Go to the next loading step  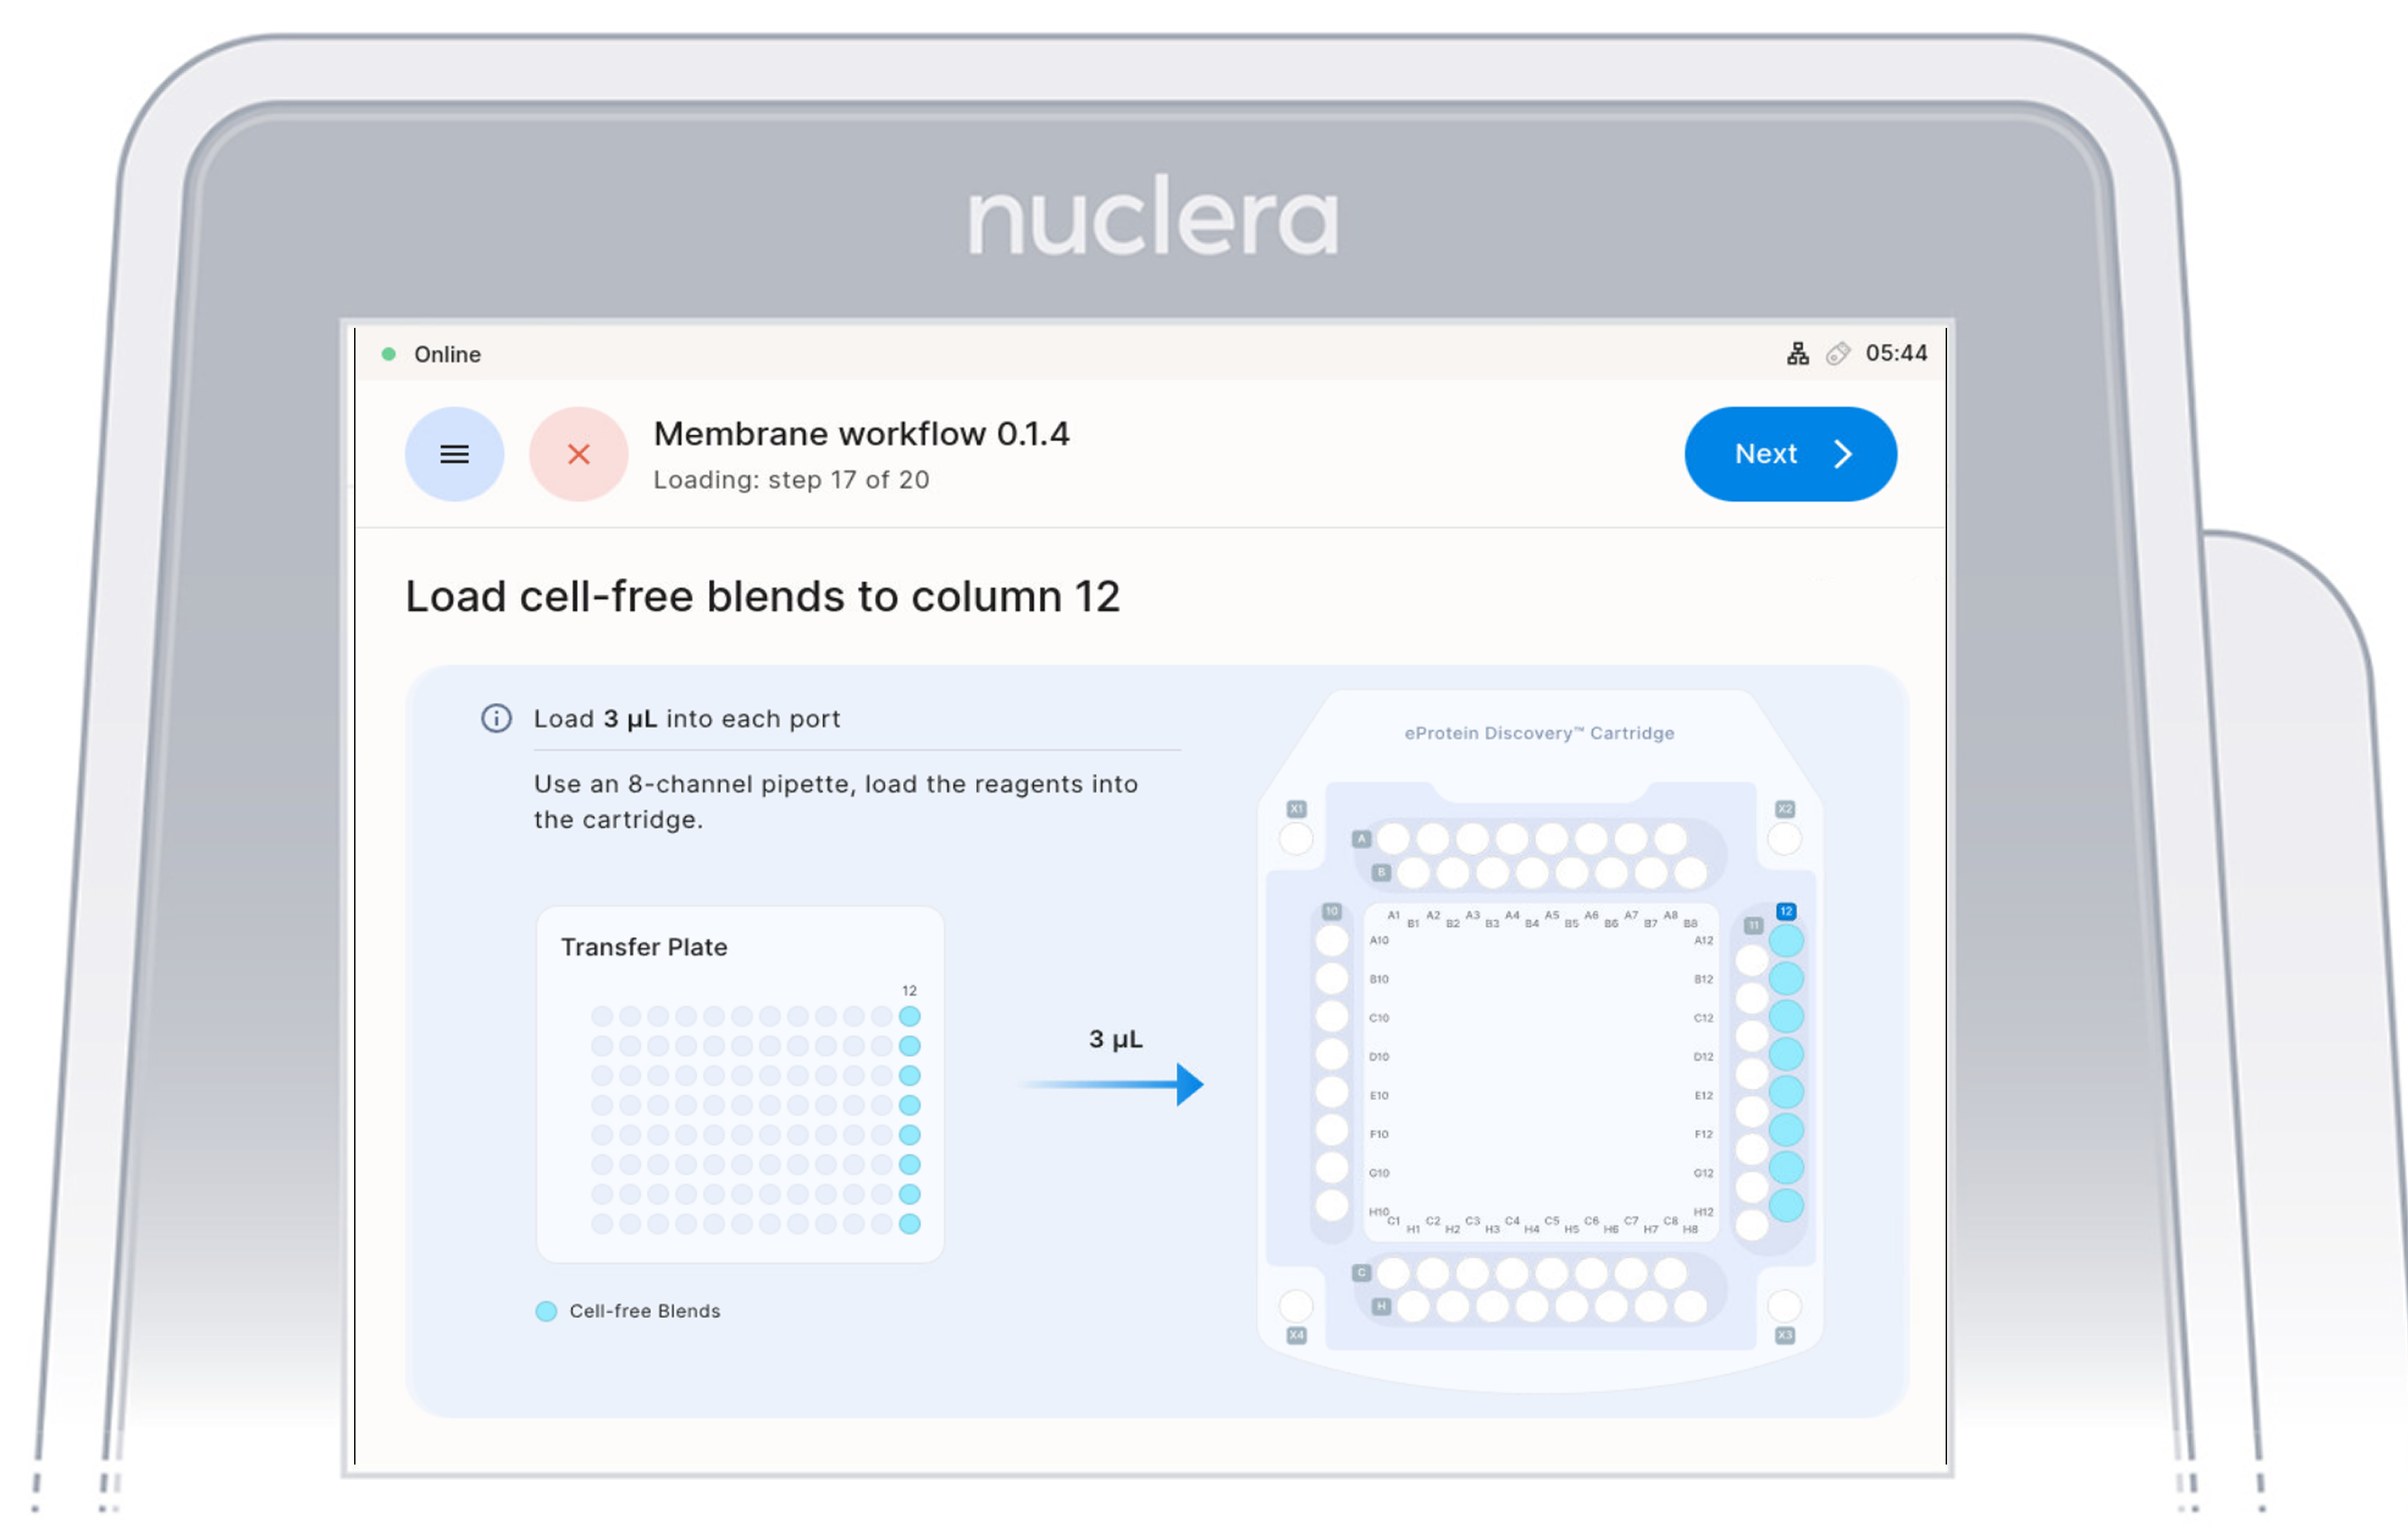(x=1790, y=454)
